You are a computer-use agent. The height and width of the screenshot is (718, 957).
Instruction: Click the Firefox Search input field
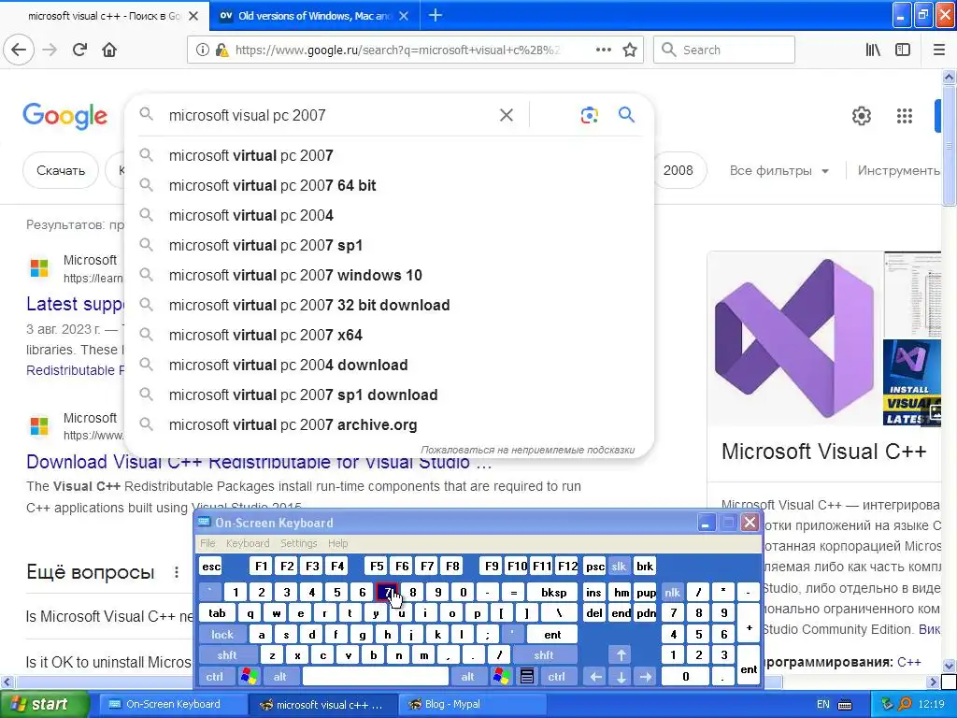(724, 50)
